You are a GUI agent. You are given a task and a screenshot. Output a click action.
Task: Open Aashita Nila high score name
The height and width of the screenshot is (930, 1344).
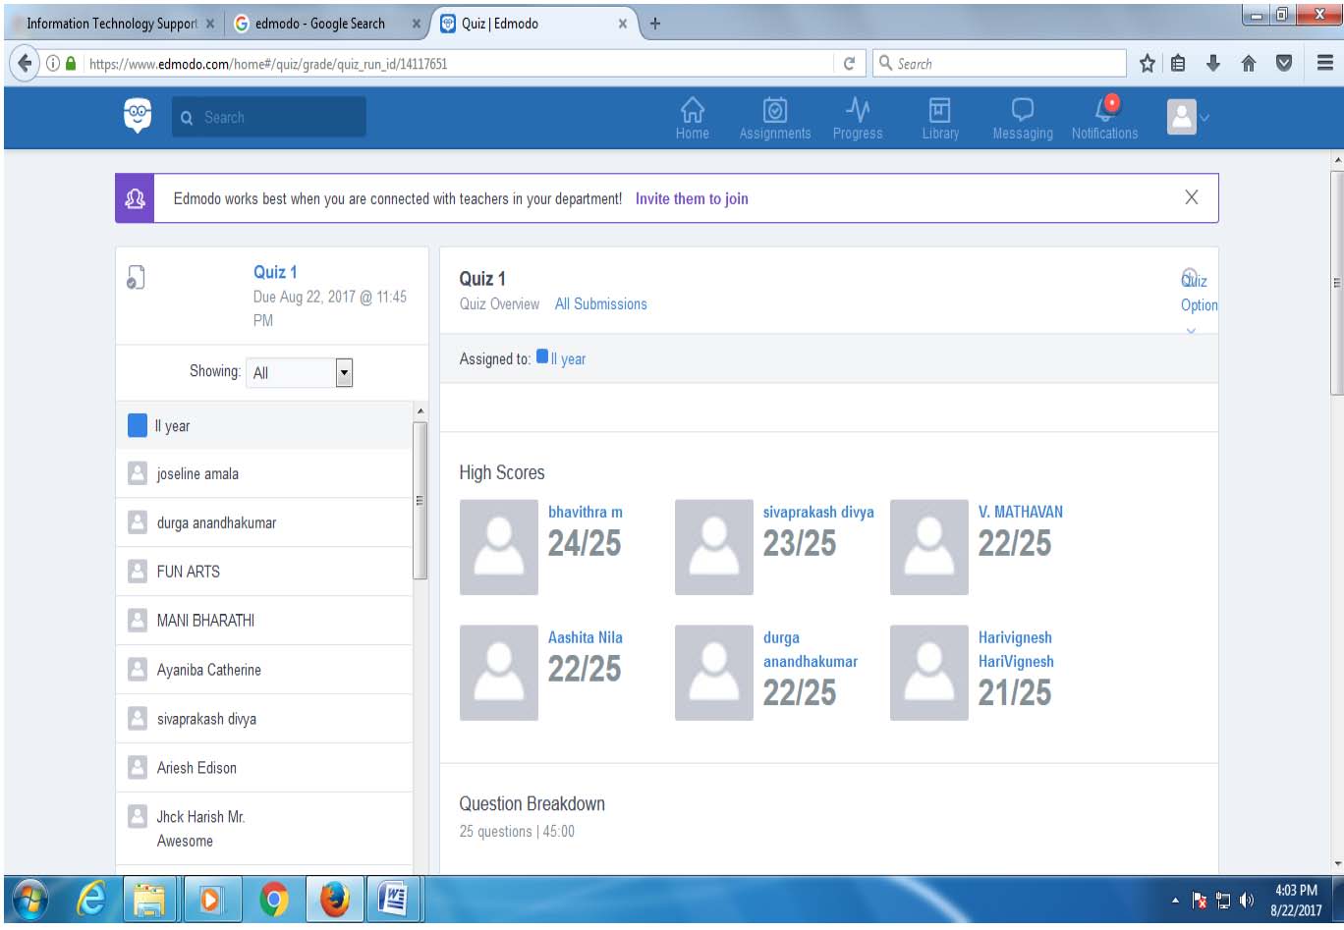585,637
